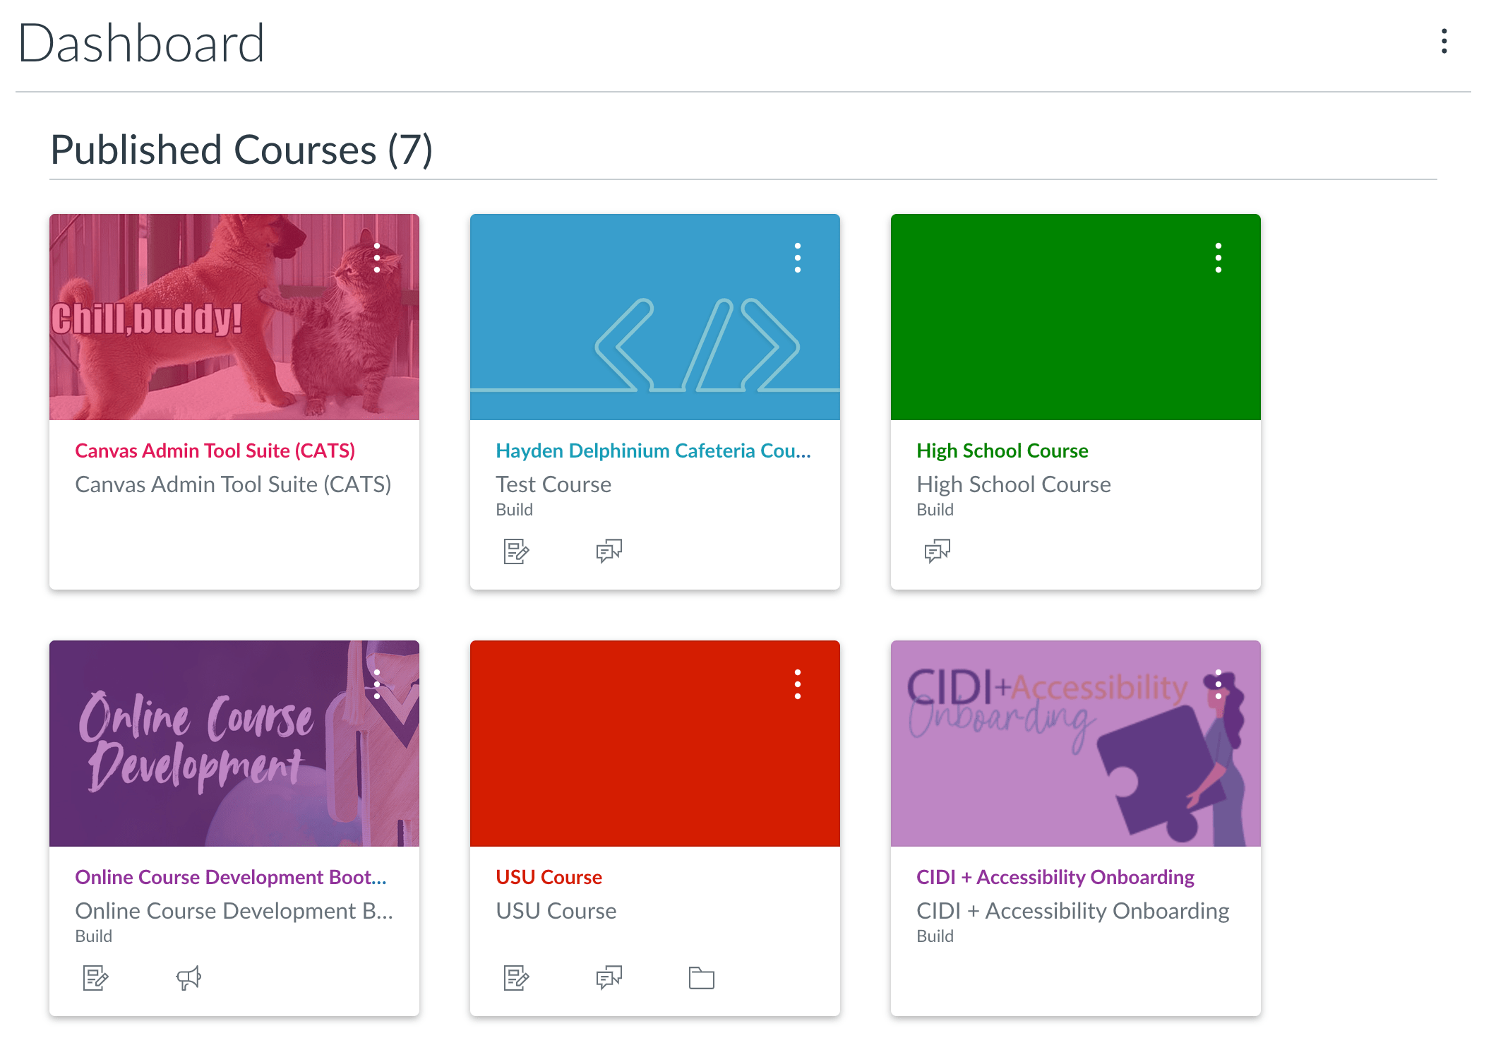Open the High School Course card options menu
Screen dimensions: 1491x1038
[1218, 257]
